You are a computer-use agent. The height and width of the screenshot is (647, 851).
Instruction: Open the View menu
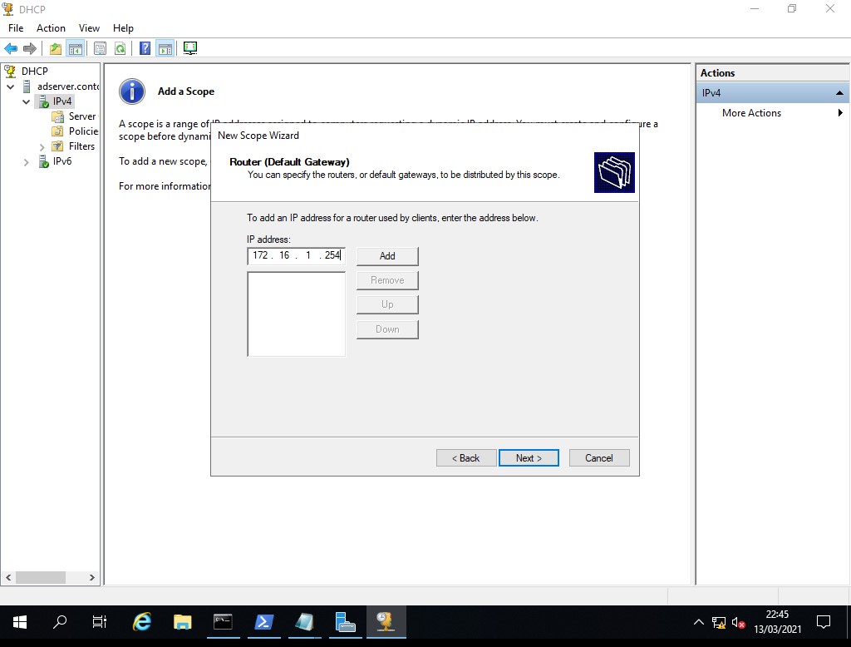[x=89, y=28]
